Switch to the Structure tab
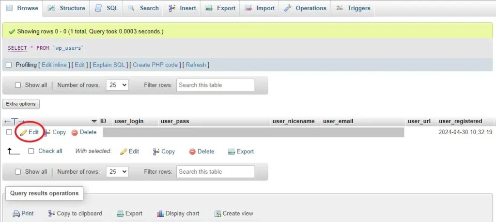The image size is (496, 222). [x=67, y=8]
